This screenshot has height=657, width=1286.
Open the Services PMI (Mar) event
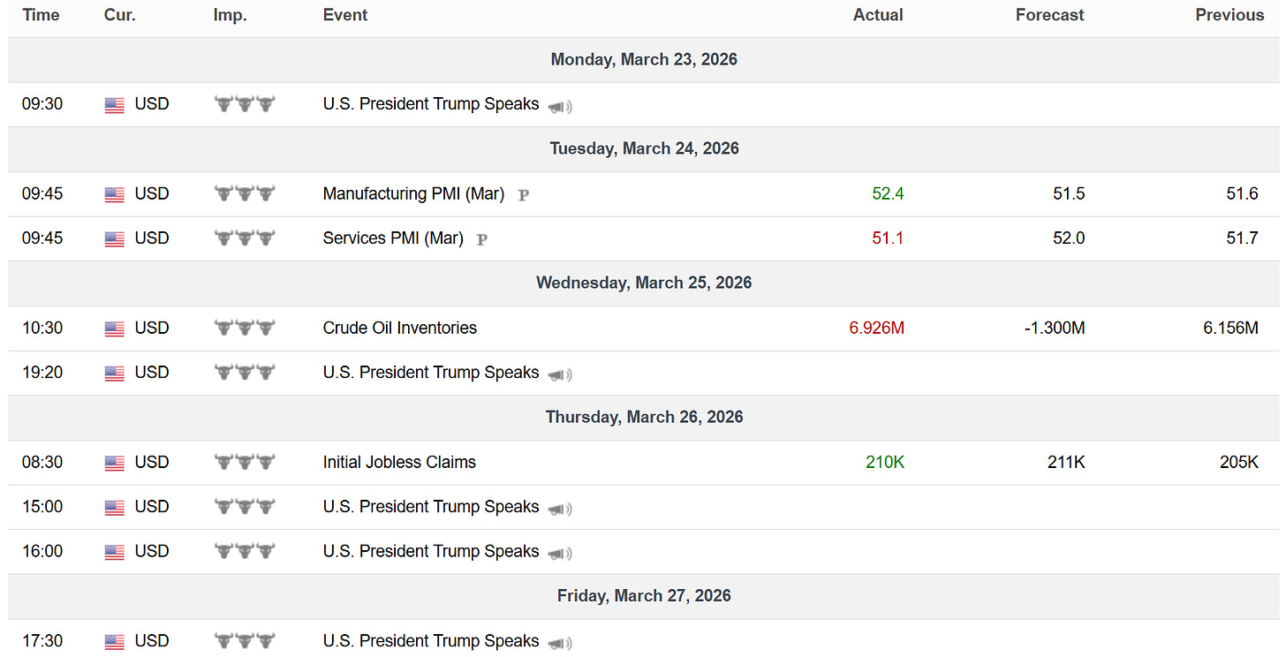[393, 238]
